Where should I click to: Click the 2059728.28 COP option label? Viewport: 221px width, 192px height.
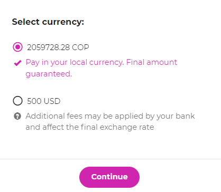point(58,47)
